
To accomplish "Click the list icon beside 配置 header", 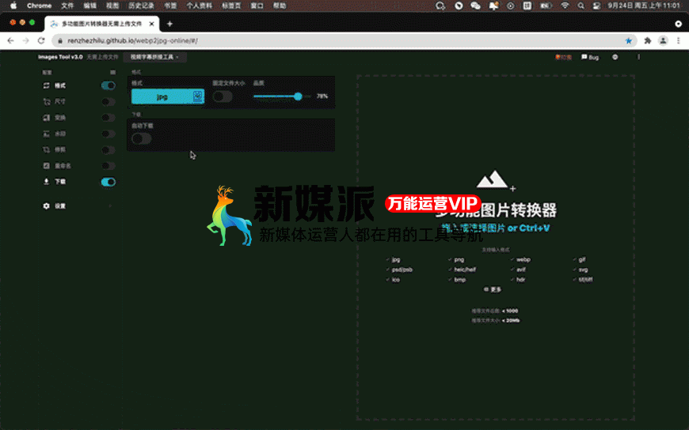I will click(x=113, y=72).
